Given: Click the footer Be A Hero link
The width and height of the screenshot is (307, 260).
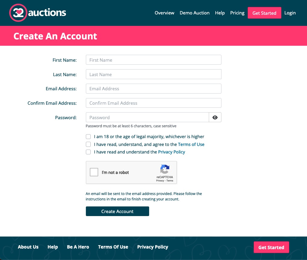Looking at the screenshot, I should tap(78, 247).
